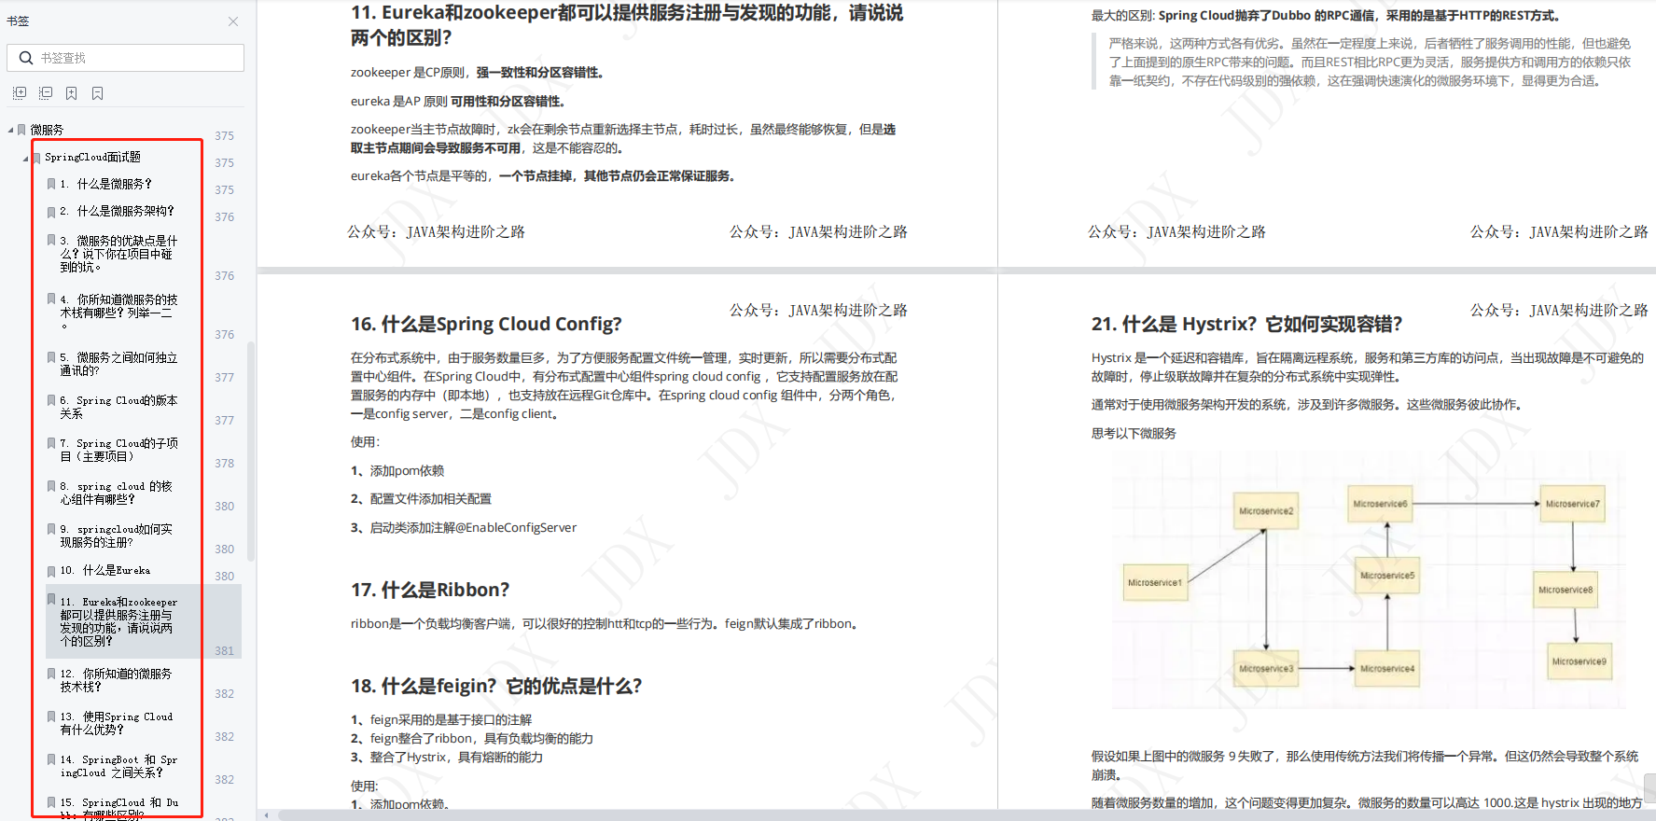Click text 3、启动类添加注解@EnableConfigServer
Viewport: 1656px width, 821px height.
click(464, 527)
